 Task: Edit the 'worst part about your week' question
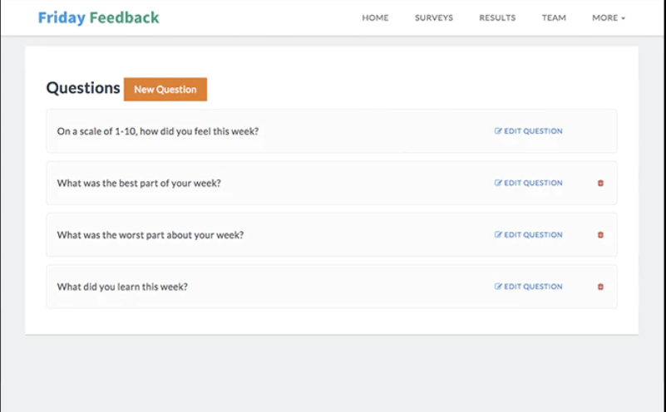[529, 235]
